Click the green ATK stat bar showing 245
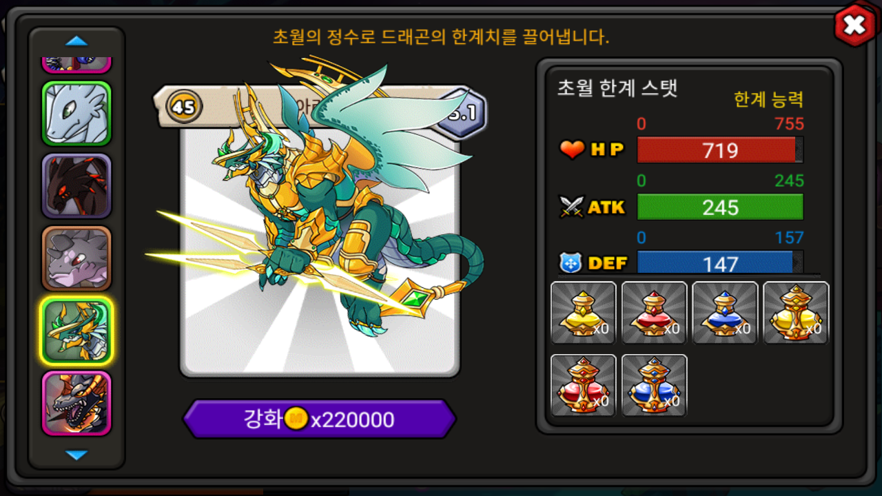 point(720,207)
